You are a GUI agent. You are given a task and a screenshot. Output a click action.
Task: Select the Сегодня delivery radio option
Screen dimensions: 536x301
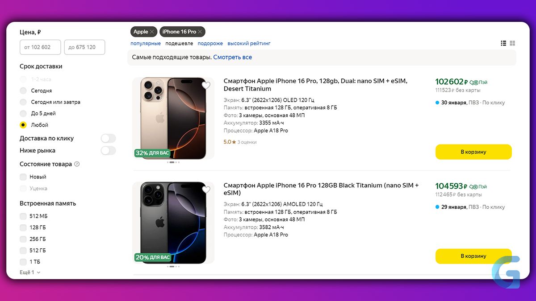tap(23, 91)
